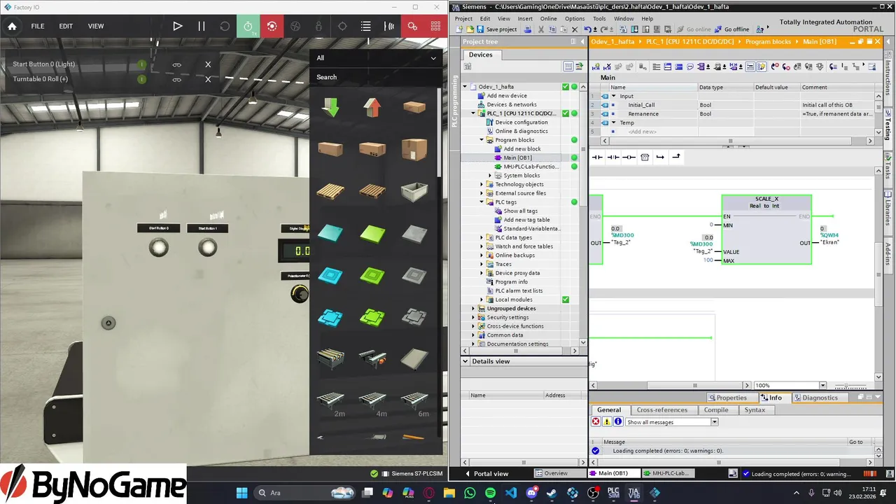The width and height of the screenshot is (896, 504).
Task: Toggle Factory IO parts palette grid icon
Action: (x=436, y=26)
